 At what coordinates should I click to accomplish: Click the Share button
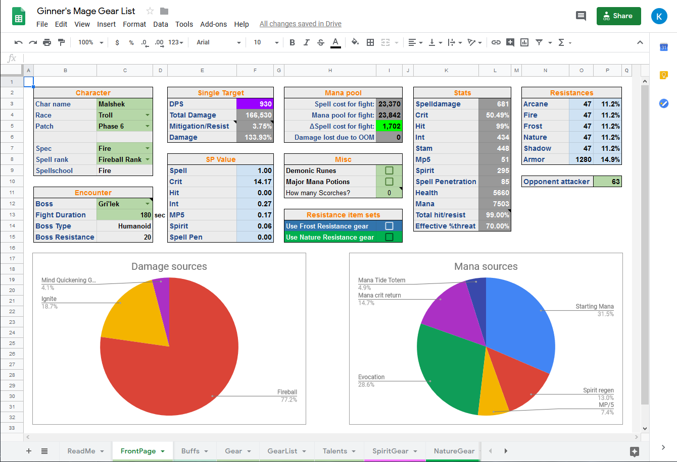click(x=619, y=16)
